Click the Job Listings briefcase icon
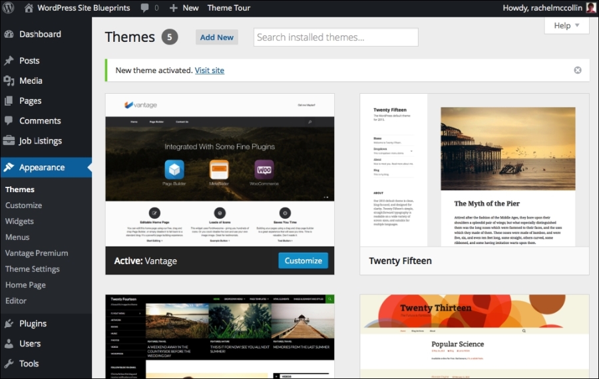 tap(9, 140)
